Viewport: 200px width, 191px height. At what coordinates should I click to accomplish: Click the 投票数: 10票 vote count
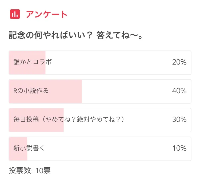point(30,171)
